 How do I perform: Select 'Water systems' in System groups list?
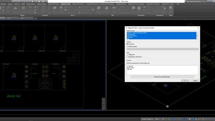click(x=162, y=34)
